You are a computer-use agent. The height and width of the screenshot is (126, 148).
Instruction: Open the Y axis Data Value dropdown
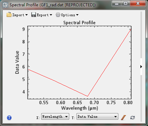pos(97,116)
